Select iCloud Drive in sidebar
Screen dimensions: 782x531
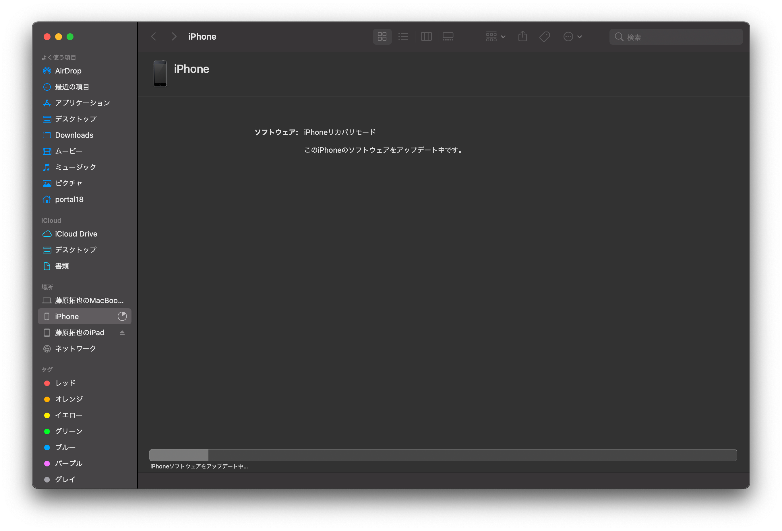[x=76, y=234]
